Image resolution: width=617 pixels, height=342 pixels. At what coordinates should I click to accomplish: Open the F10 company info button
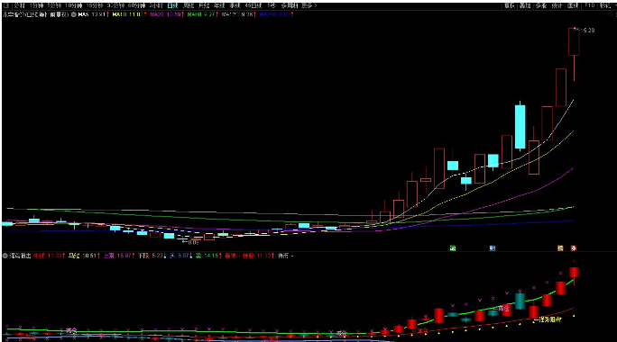tap(589, 5)
